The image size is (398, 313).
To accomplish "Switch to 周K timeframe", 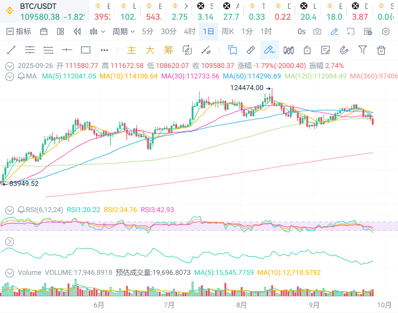I will click(228, 31).
